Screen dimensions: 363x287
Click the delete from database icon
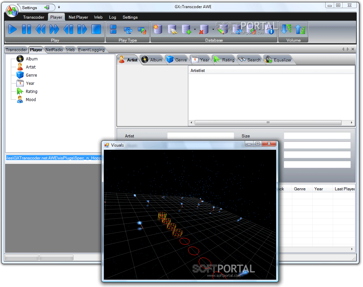coord(204,30)
